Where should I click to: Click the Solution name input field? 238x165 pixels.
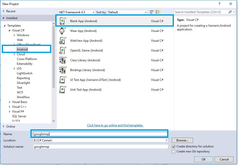point(101,147)
